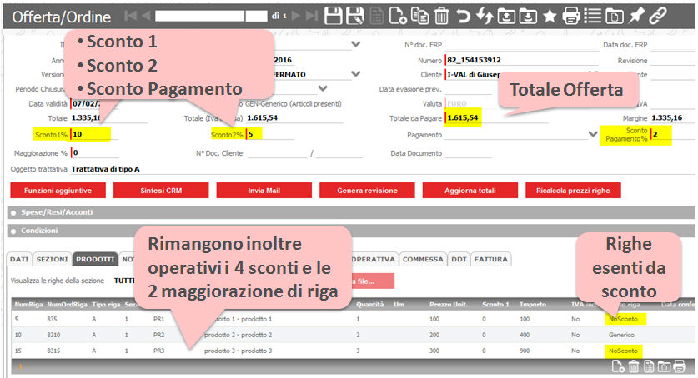Click the trash delete icon in top toolbar

tap(442, 15)
